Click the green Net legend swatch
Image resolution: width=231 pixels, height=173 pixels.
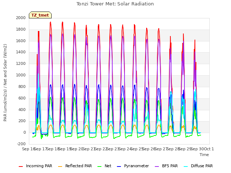click(100, 167)
